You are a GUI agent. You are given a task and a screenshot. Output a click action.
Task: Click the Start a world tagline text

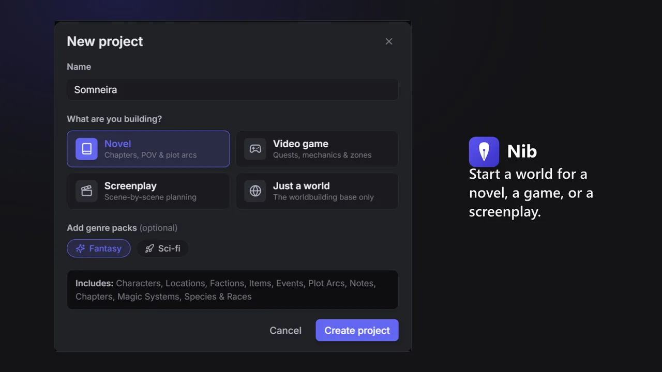531,193
